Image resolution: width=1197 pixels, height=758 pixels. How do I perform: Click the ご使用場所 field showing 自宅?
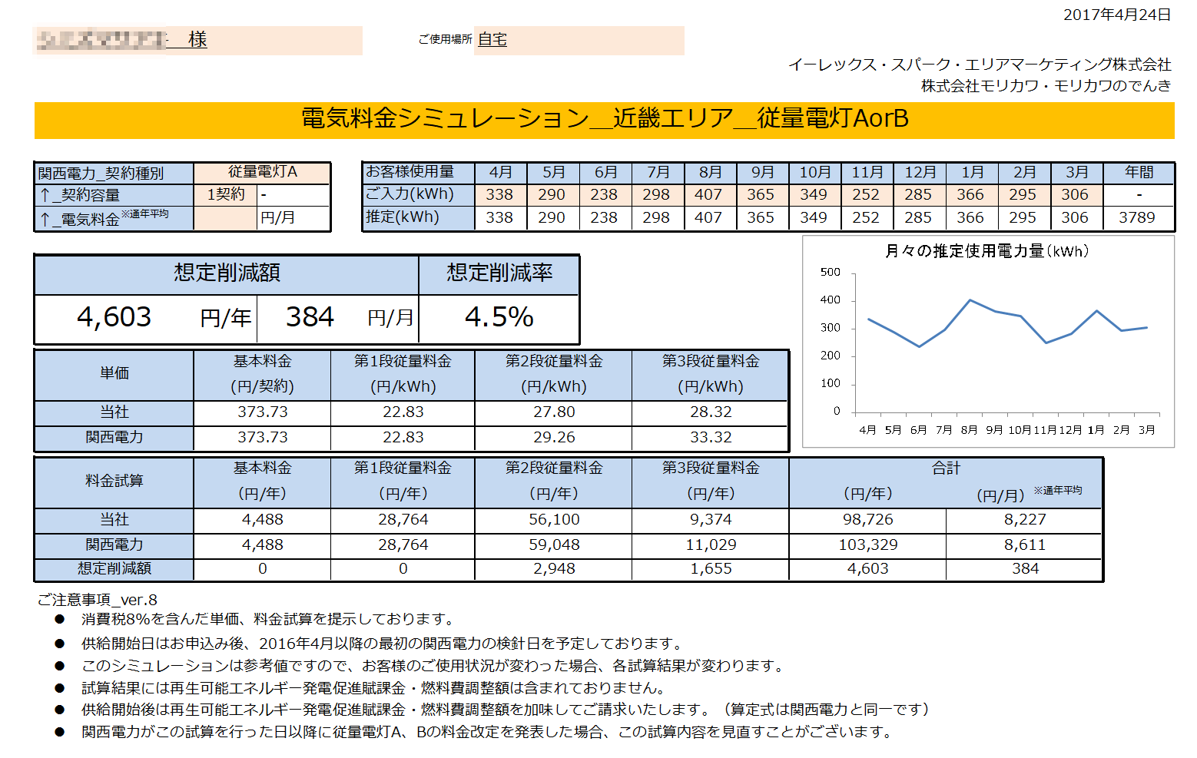[x=579, y=41]
